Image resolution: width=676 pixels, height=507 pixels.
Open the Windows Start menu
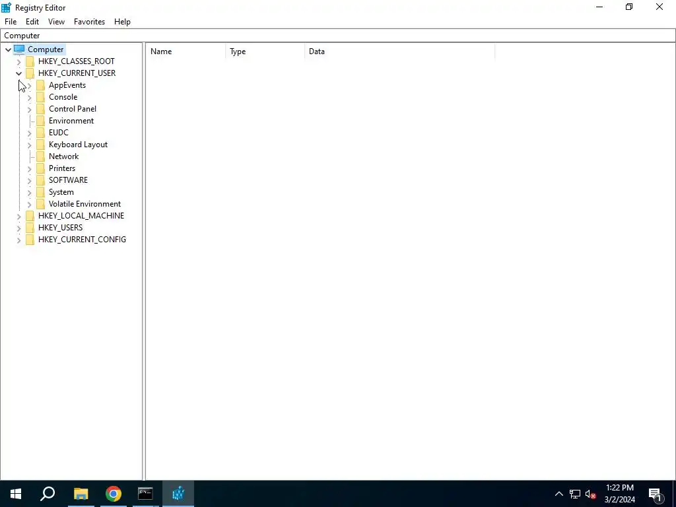16,494
